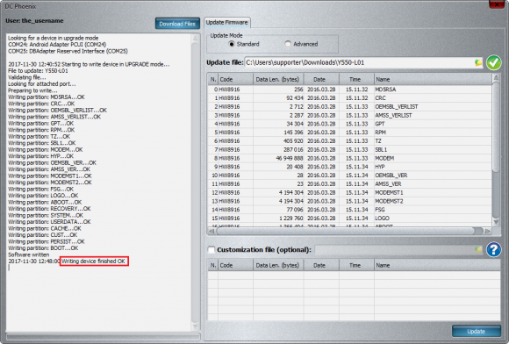Click 'File to update: Y550-L01' log line
The width and height of the screenshot is (509, 344).
pyautogui.click(x=38, y=71)
